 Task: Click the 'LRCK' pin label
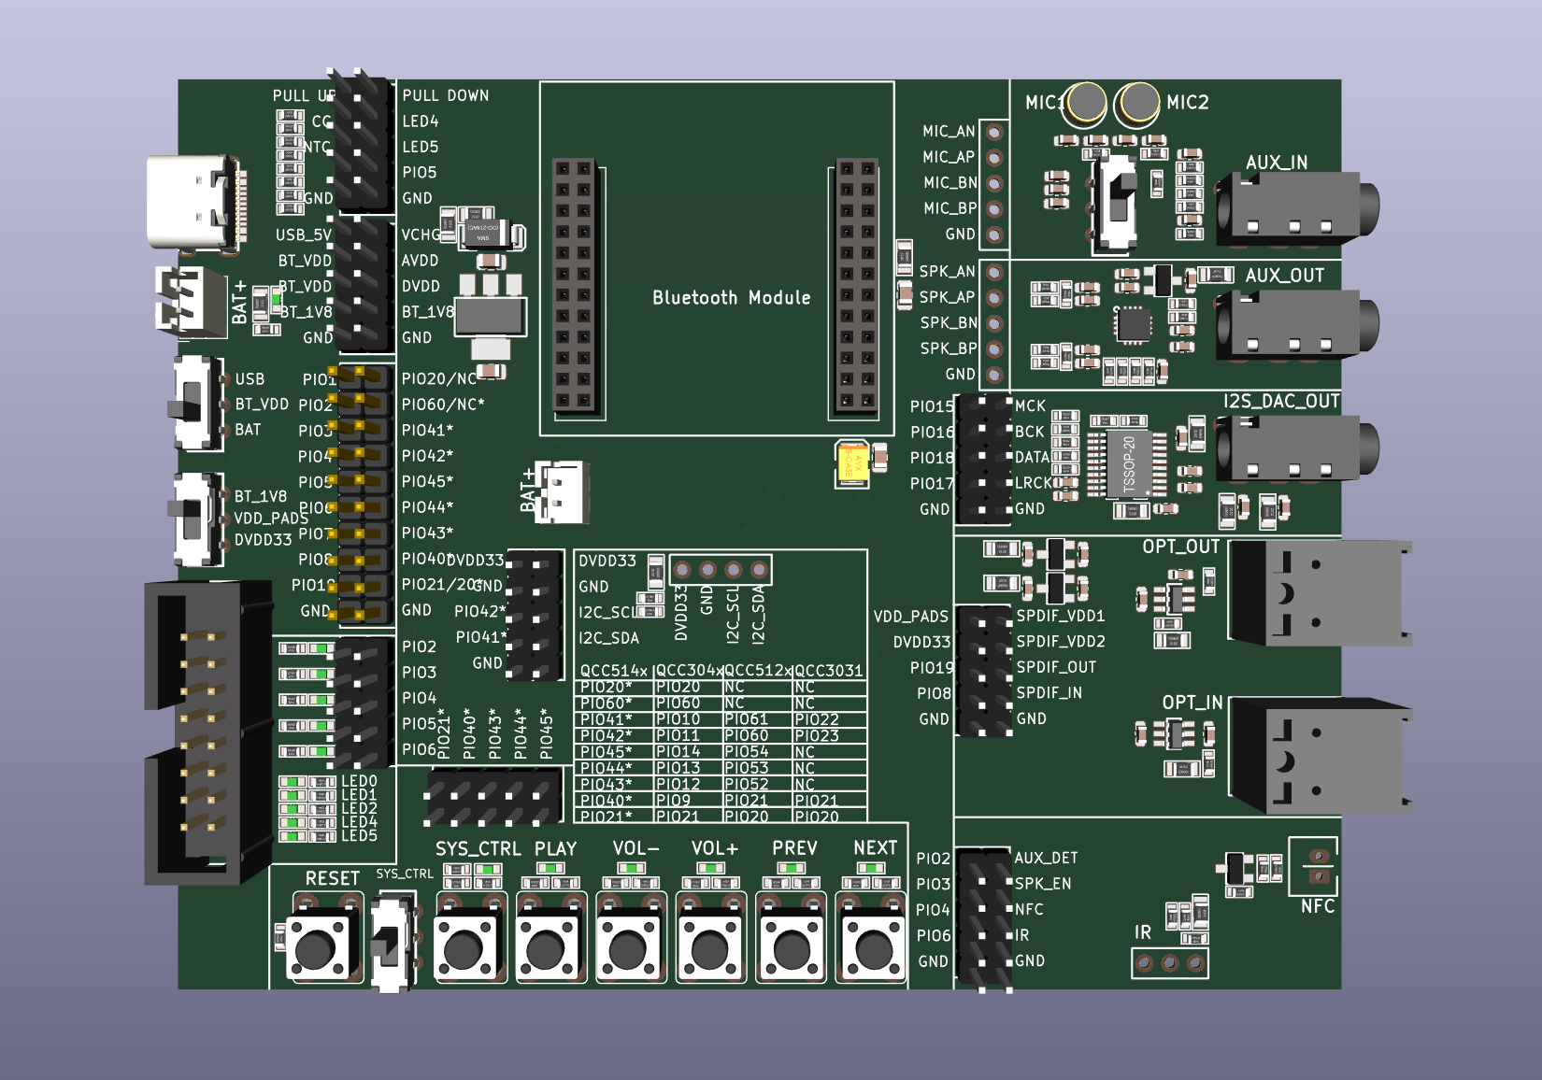[1034, 483]
